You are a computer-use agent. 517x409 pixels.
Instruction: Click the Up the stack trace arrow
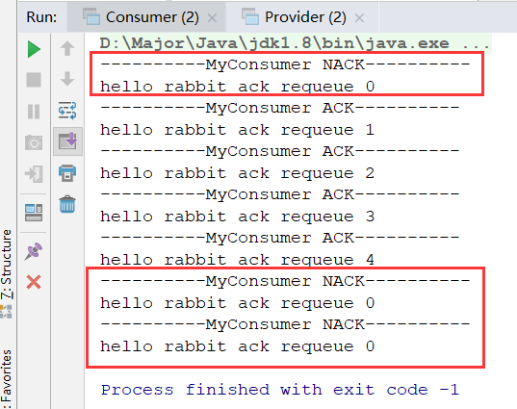point(67,49)
